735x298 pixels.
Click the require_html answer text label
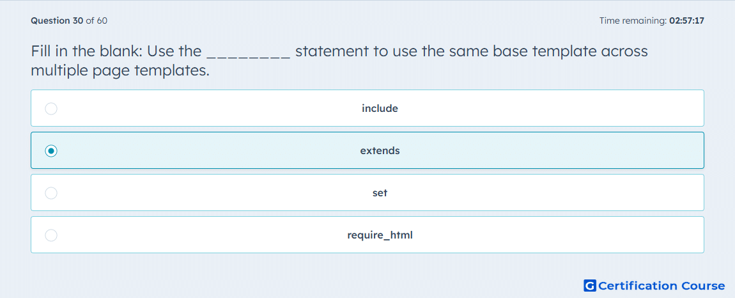pyautogui.click(x=380, y=235)
